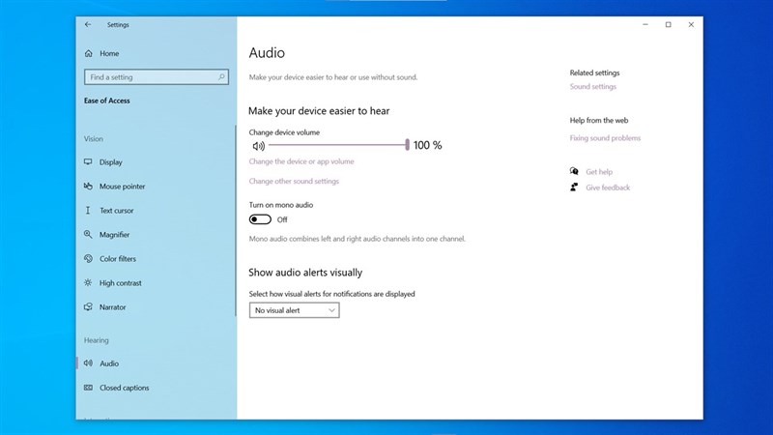This screenshot has height=435, width=773.
Task: Click the Magnifier sidebar icon
Action: click(88, 234)
